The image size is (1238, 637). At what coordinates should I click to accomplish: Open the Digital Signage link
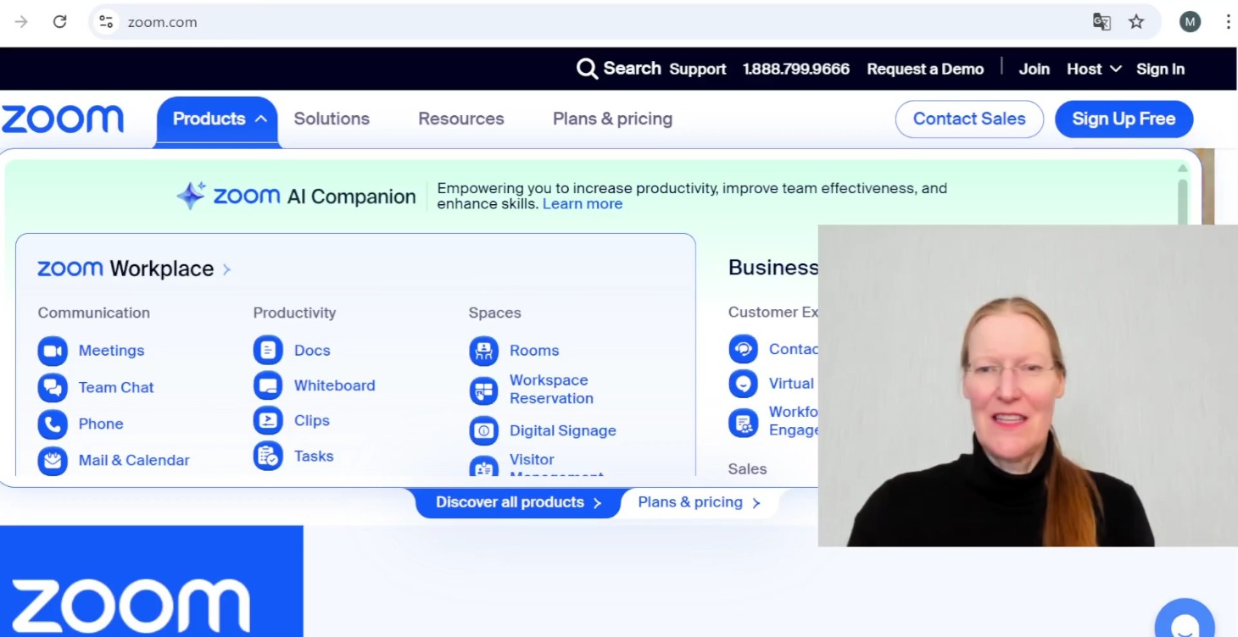pos(563,430)
